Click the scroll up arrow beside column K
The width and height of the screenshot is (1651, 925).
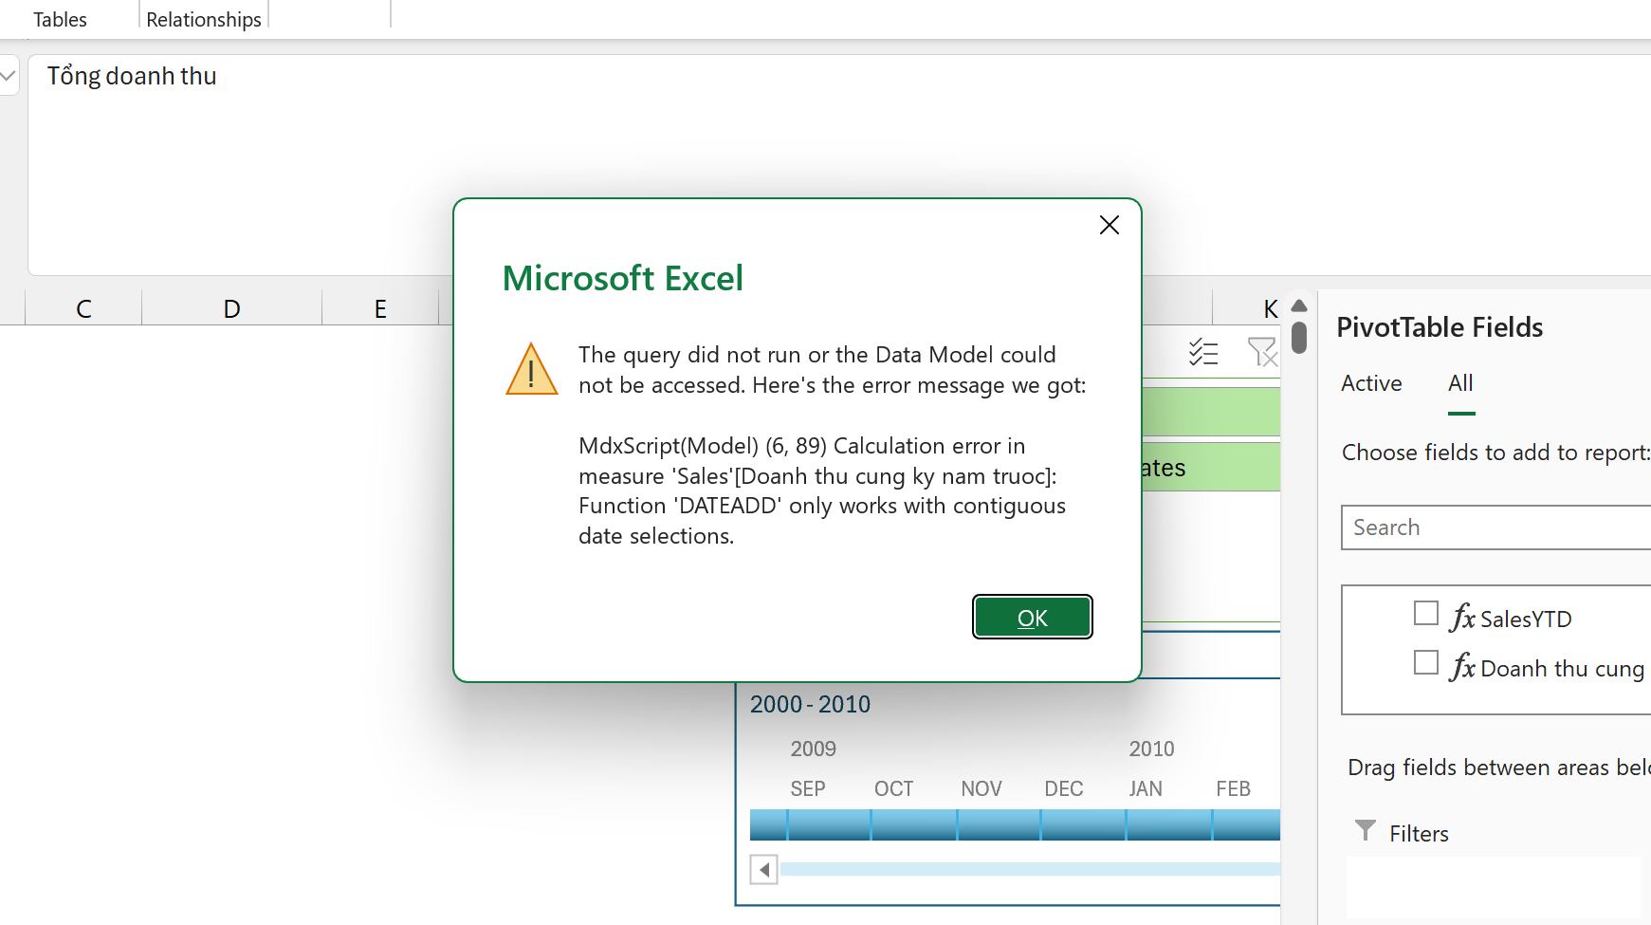click(x=1299, y=305)
